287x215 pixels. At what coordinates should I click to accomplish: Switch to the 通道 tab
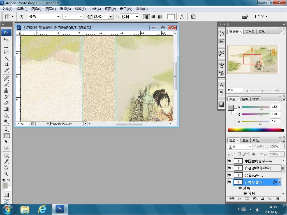245,140
